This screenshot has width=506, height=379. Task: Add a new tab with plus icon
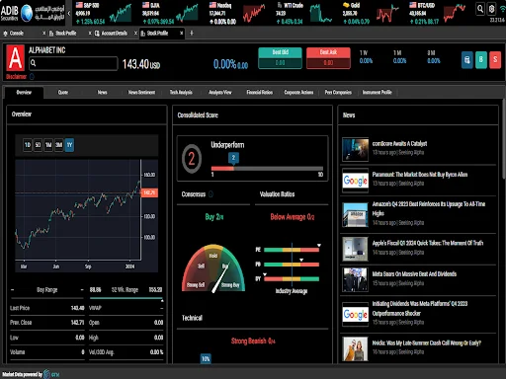[192, 33]
